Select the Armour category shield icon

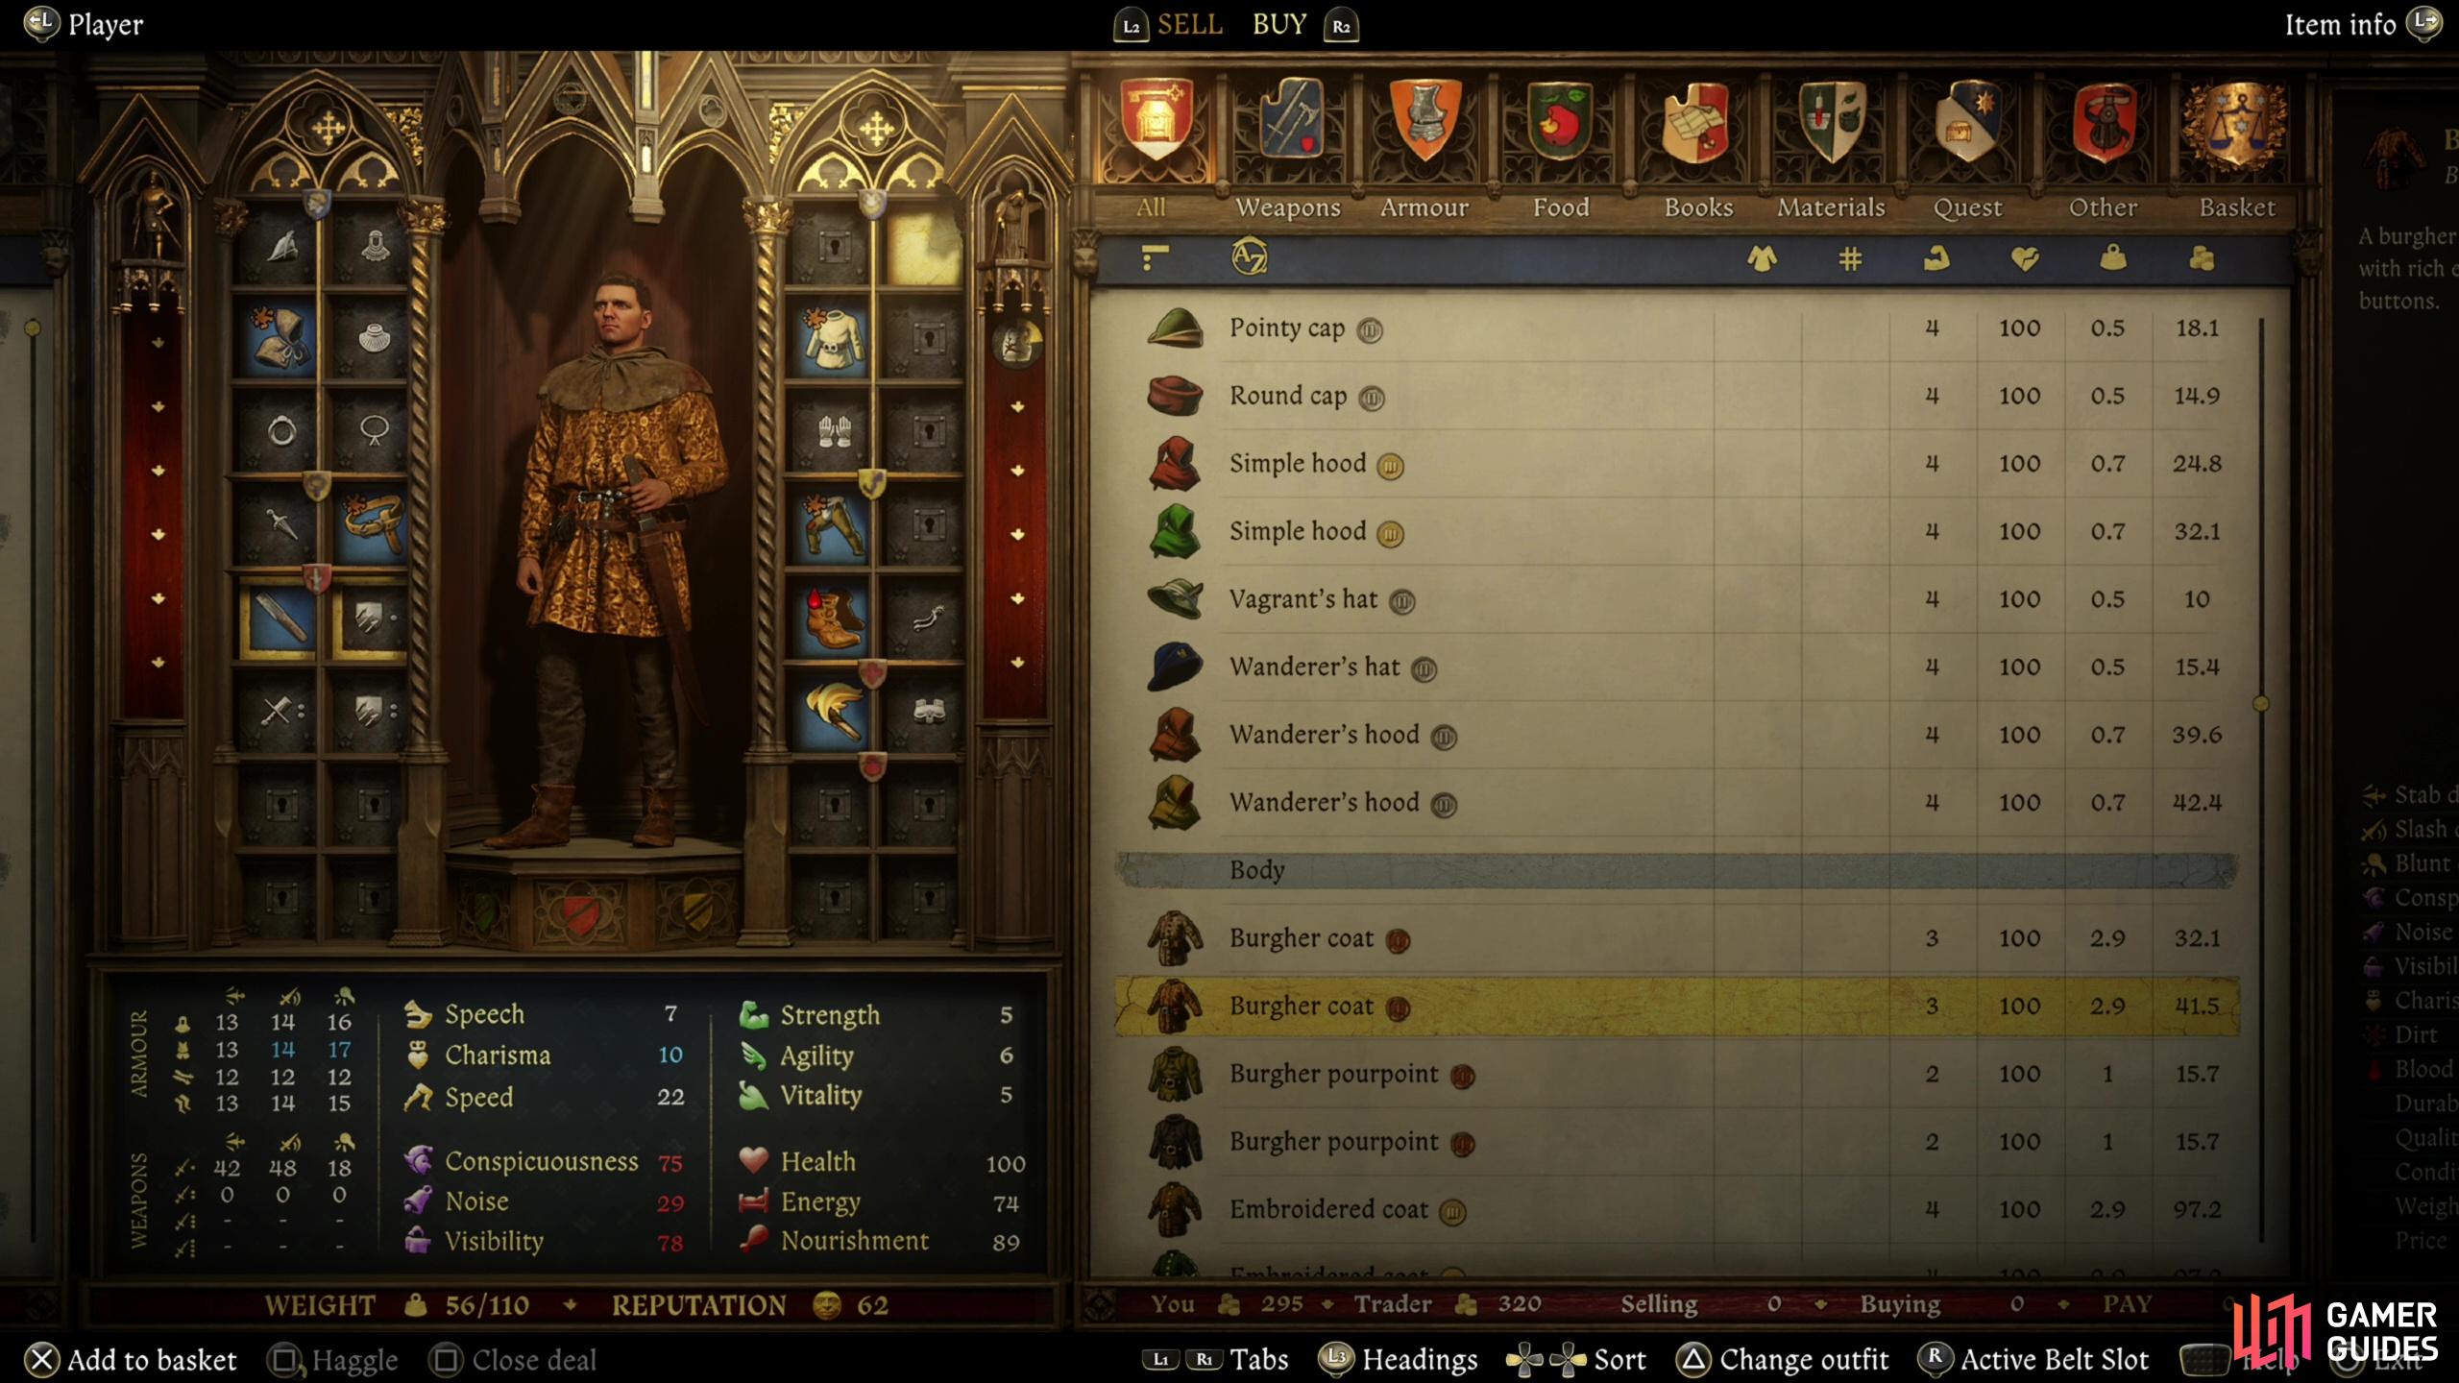1424,120
